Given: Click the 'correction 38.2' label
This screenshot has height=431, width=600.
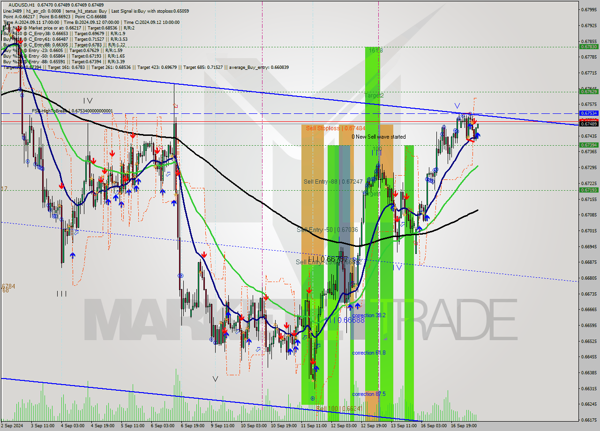Looking at the screenshot, I should 369,315.
